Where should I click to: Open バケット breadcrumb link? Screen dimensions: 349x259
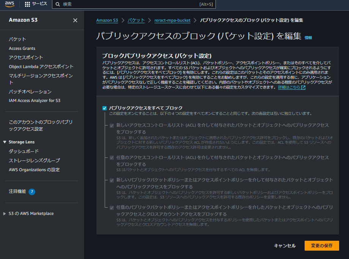pyautogui.click(x=136, y=20)
